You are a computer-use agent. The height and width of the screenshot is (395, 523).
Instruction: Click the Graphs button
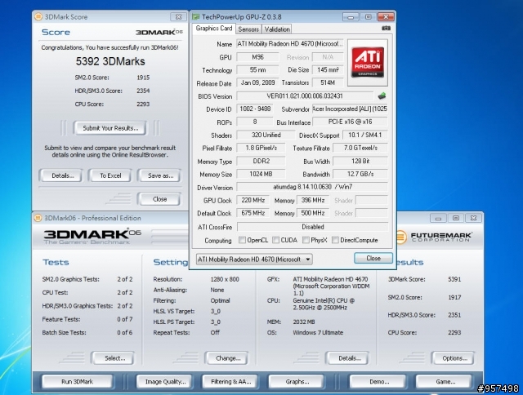click(x=297, y=382)
